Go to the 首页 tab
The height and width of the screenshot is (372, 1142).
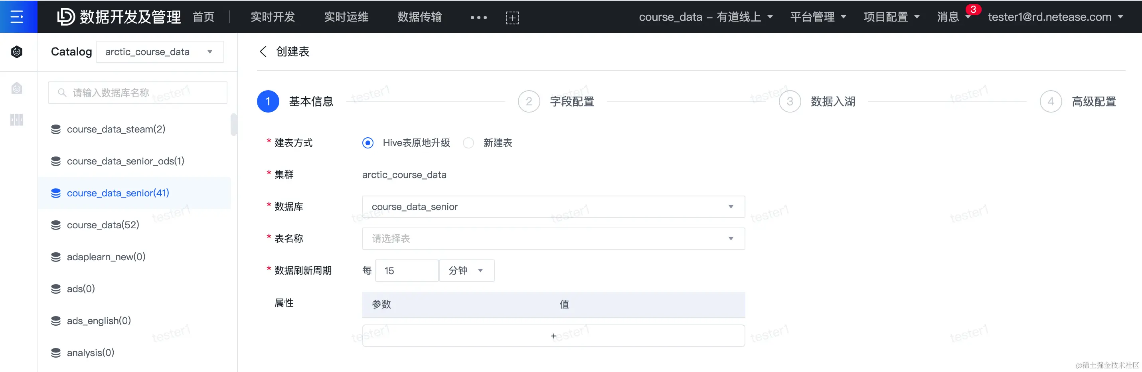point(204,17)
